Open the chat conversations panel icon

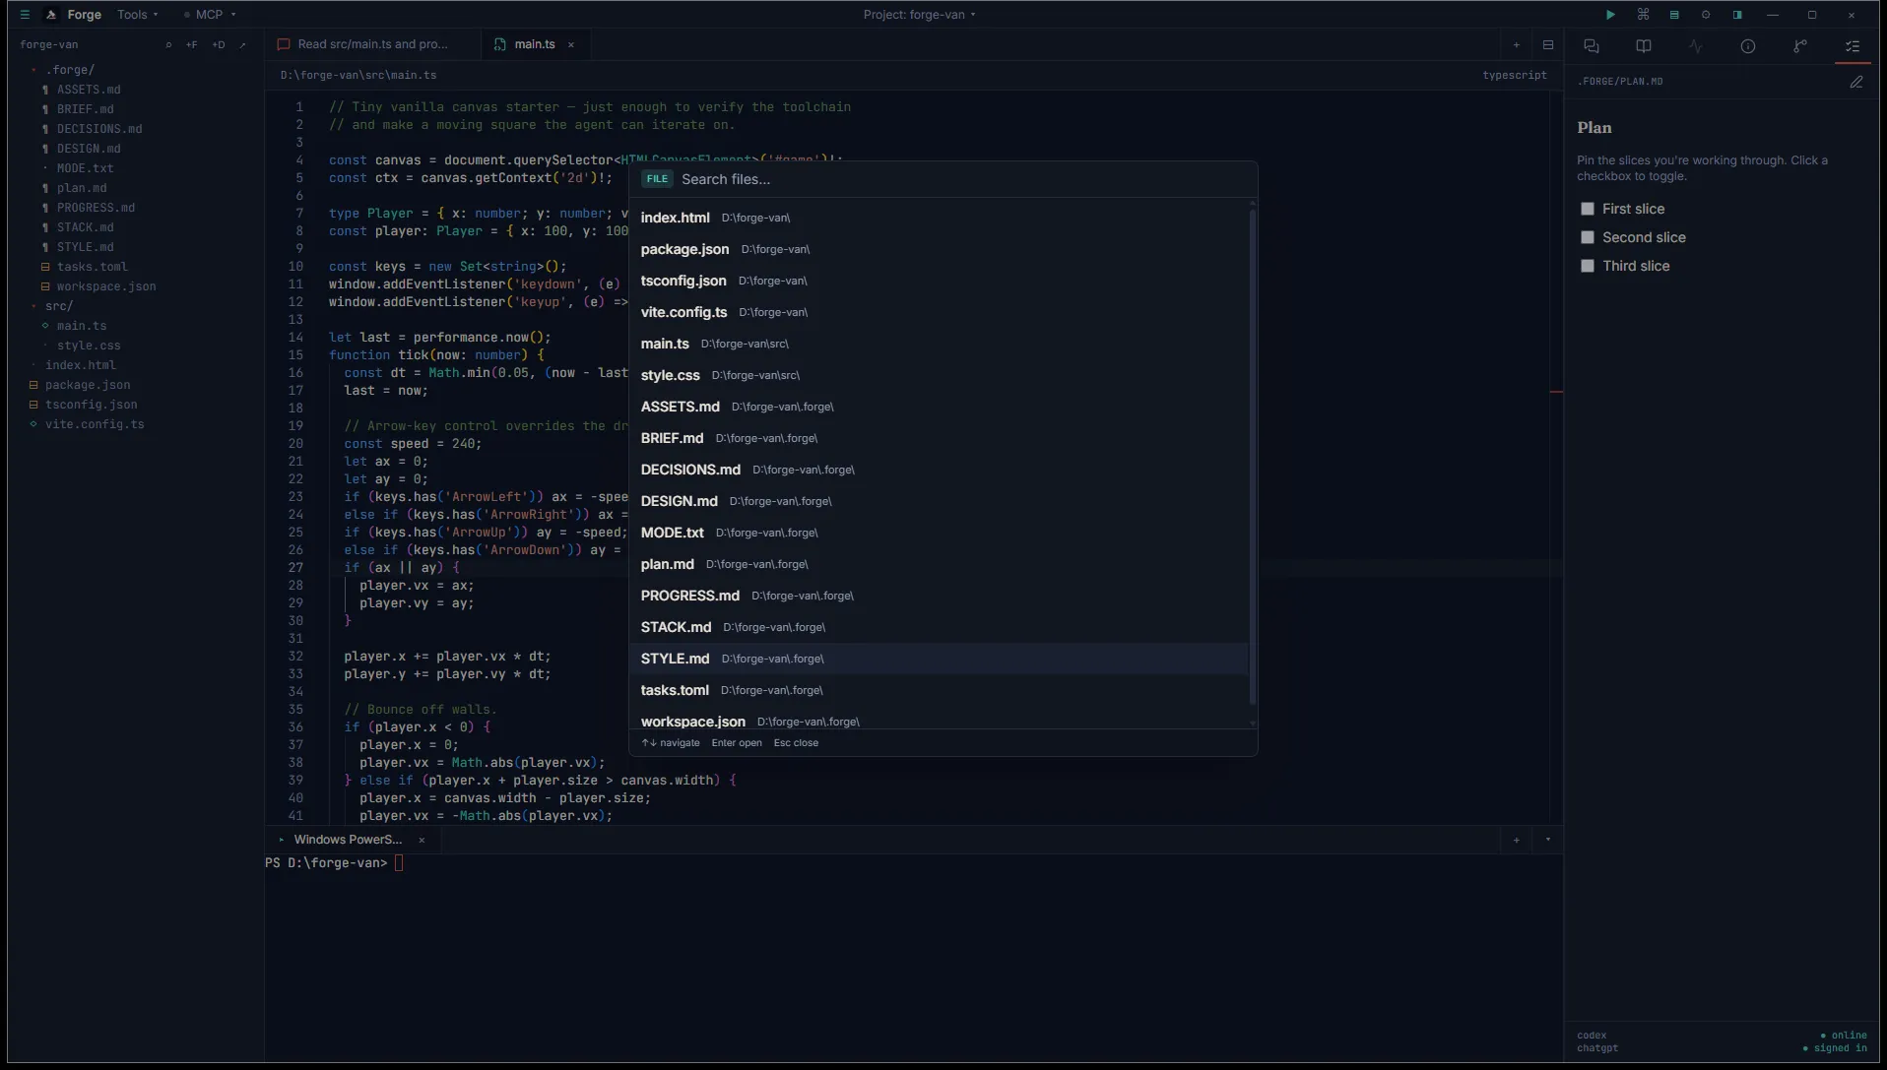[1592, 46]
